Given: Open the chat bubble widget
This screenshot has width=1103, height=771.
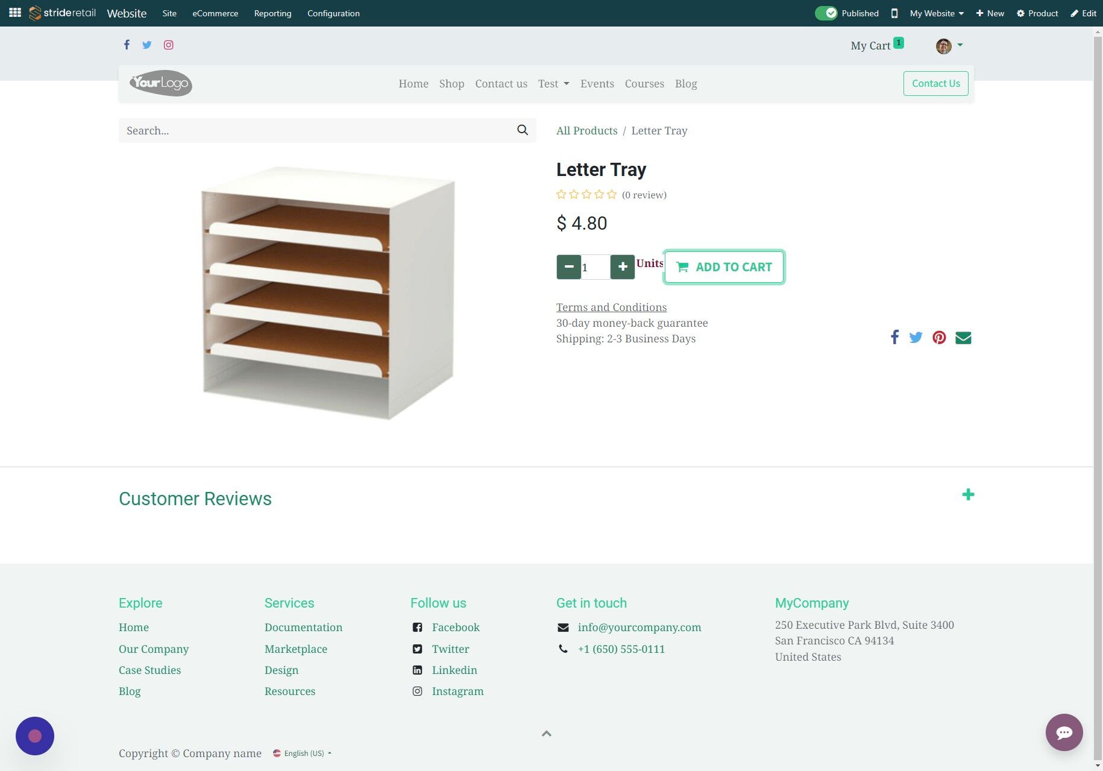Looking at the screenshot, I should [1064, 732].
